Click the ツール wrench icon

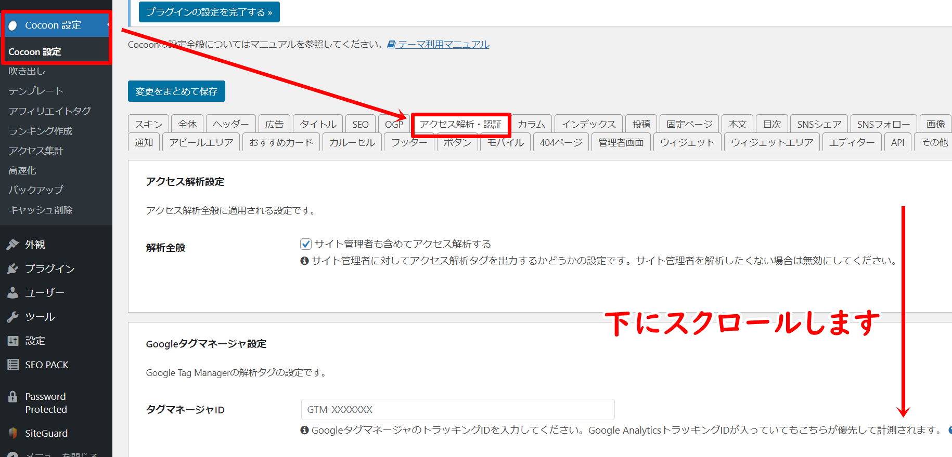(13, 317)
